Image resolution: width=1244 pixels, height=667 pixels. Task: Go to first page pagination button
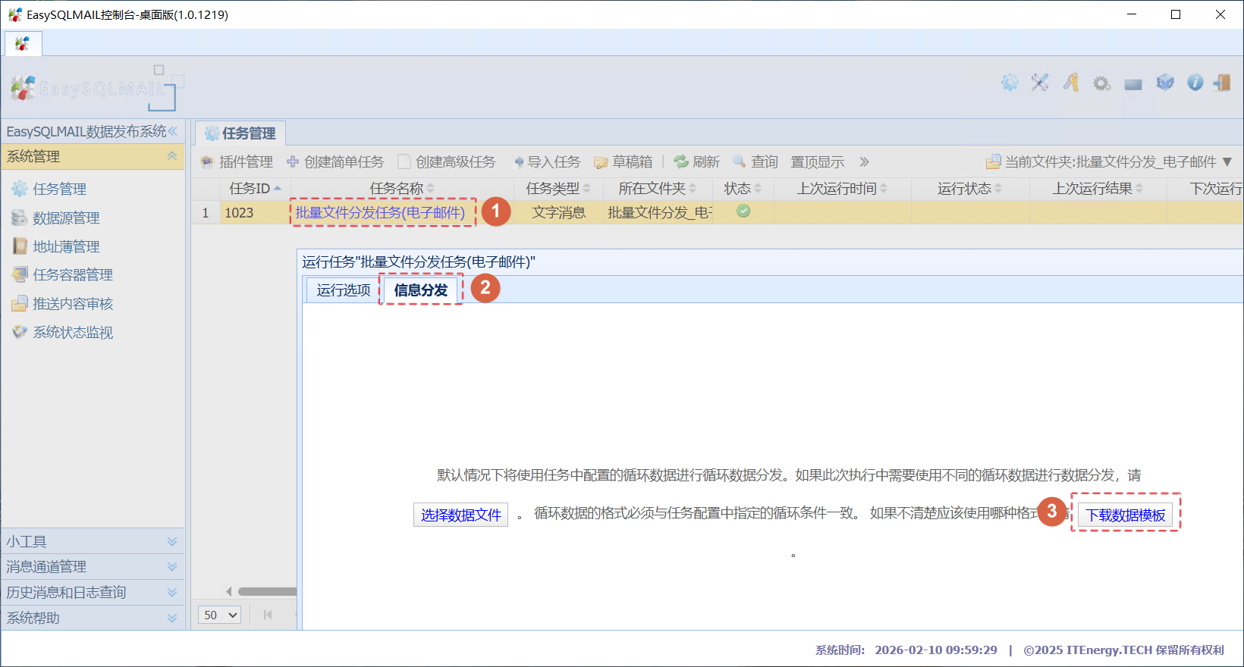point(268,615)
